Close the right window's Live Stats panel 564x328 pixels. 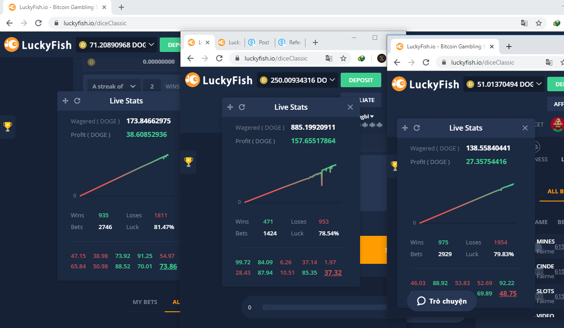click(x=525, y=128)
